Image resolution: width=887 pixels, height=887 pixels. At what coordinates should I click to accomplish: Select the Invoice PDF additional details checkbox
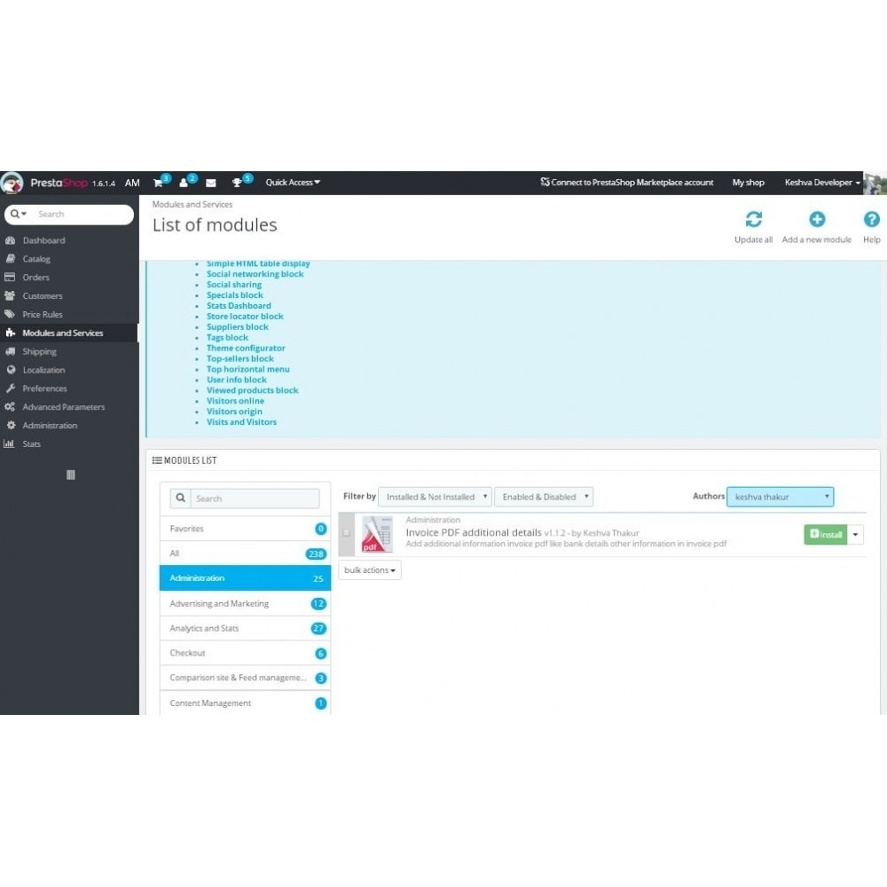346,533
